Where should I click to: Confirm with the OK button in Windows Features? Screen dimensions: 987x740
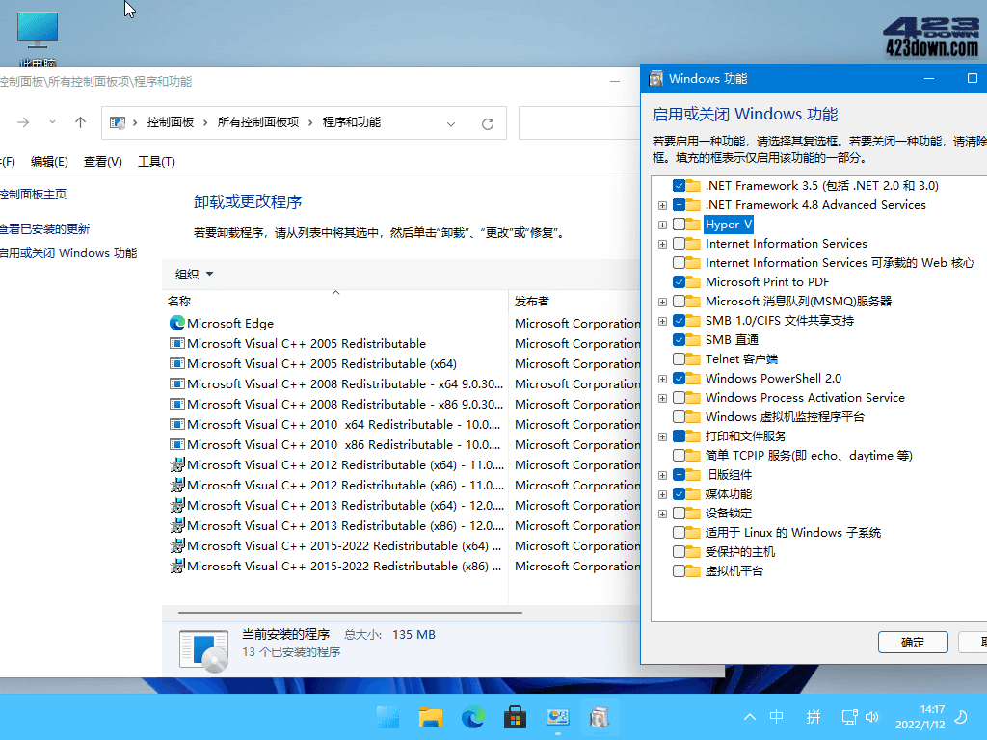[913, 643]
